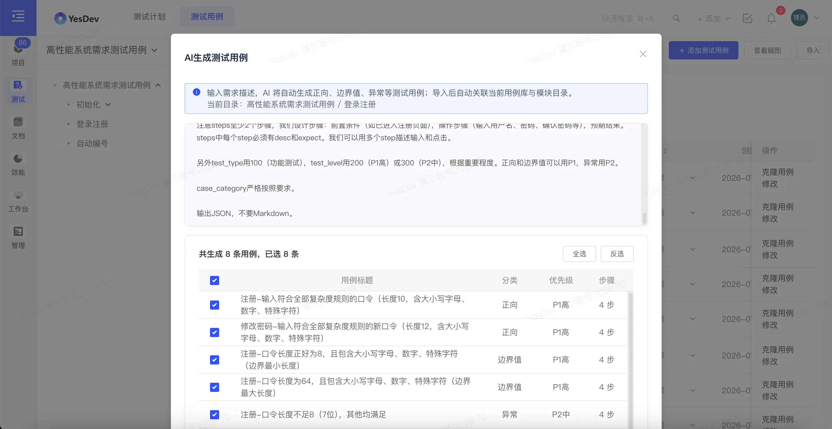Open the 工作台 sidebar section

(18, 201)
